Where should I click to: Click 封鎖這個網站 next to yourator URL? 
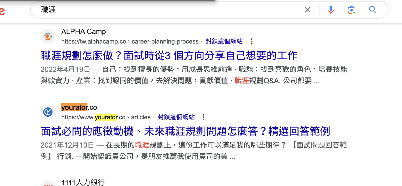176,117
